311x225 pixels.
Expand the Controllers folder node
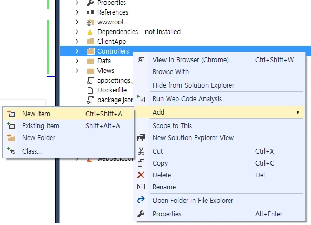[x=77, y=51]
